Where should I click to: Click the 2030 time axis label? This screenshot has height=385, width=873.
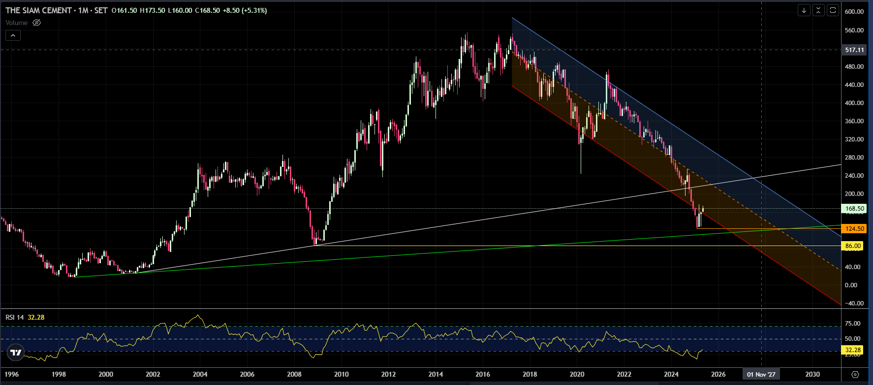coord(812,374)
